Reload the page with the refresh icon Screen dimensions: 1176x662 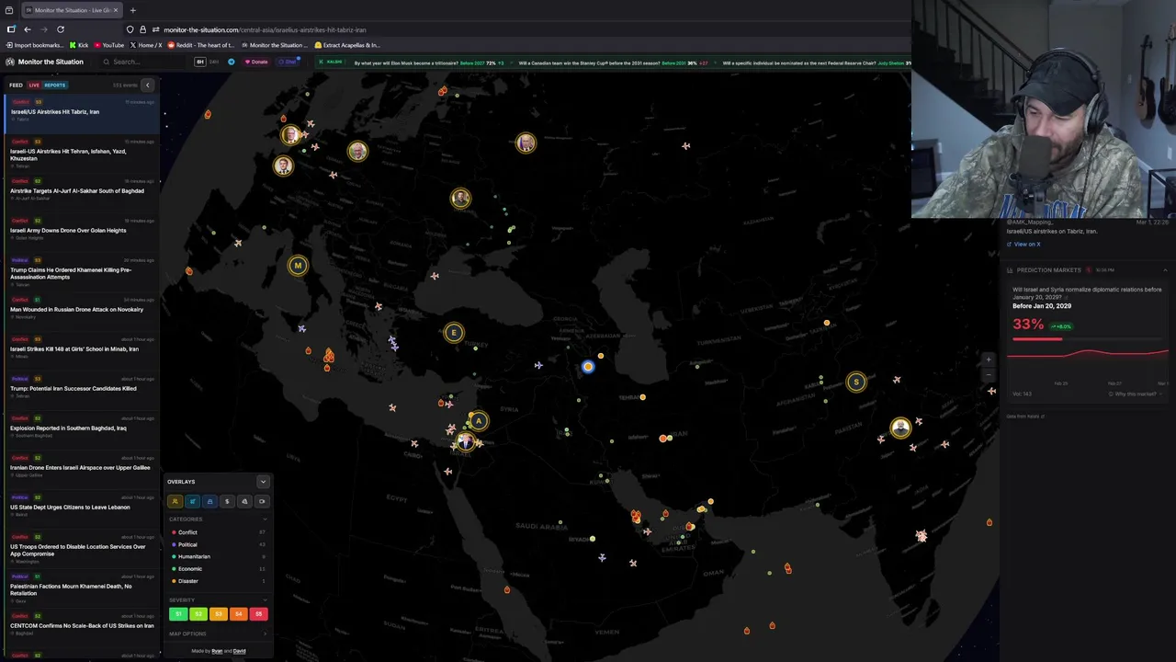click(61, 29)
